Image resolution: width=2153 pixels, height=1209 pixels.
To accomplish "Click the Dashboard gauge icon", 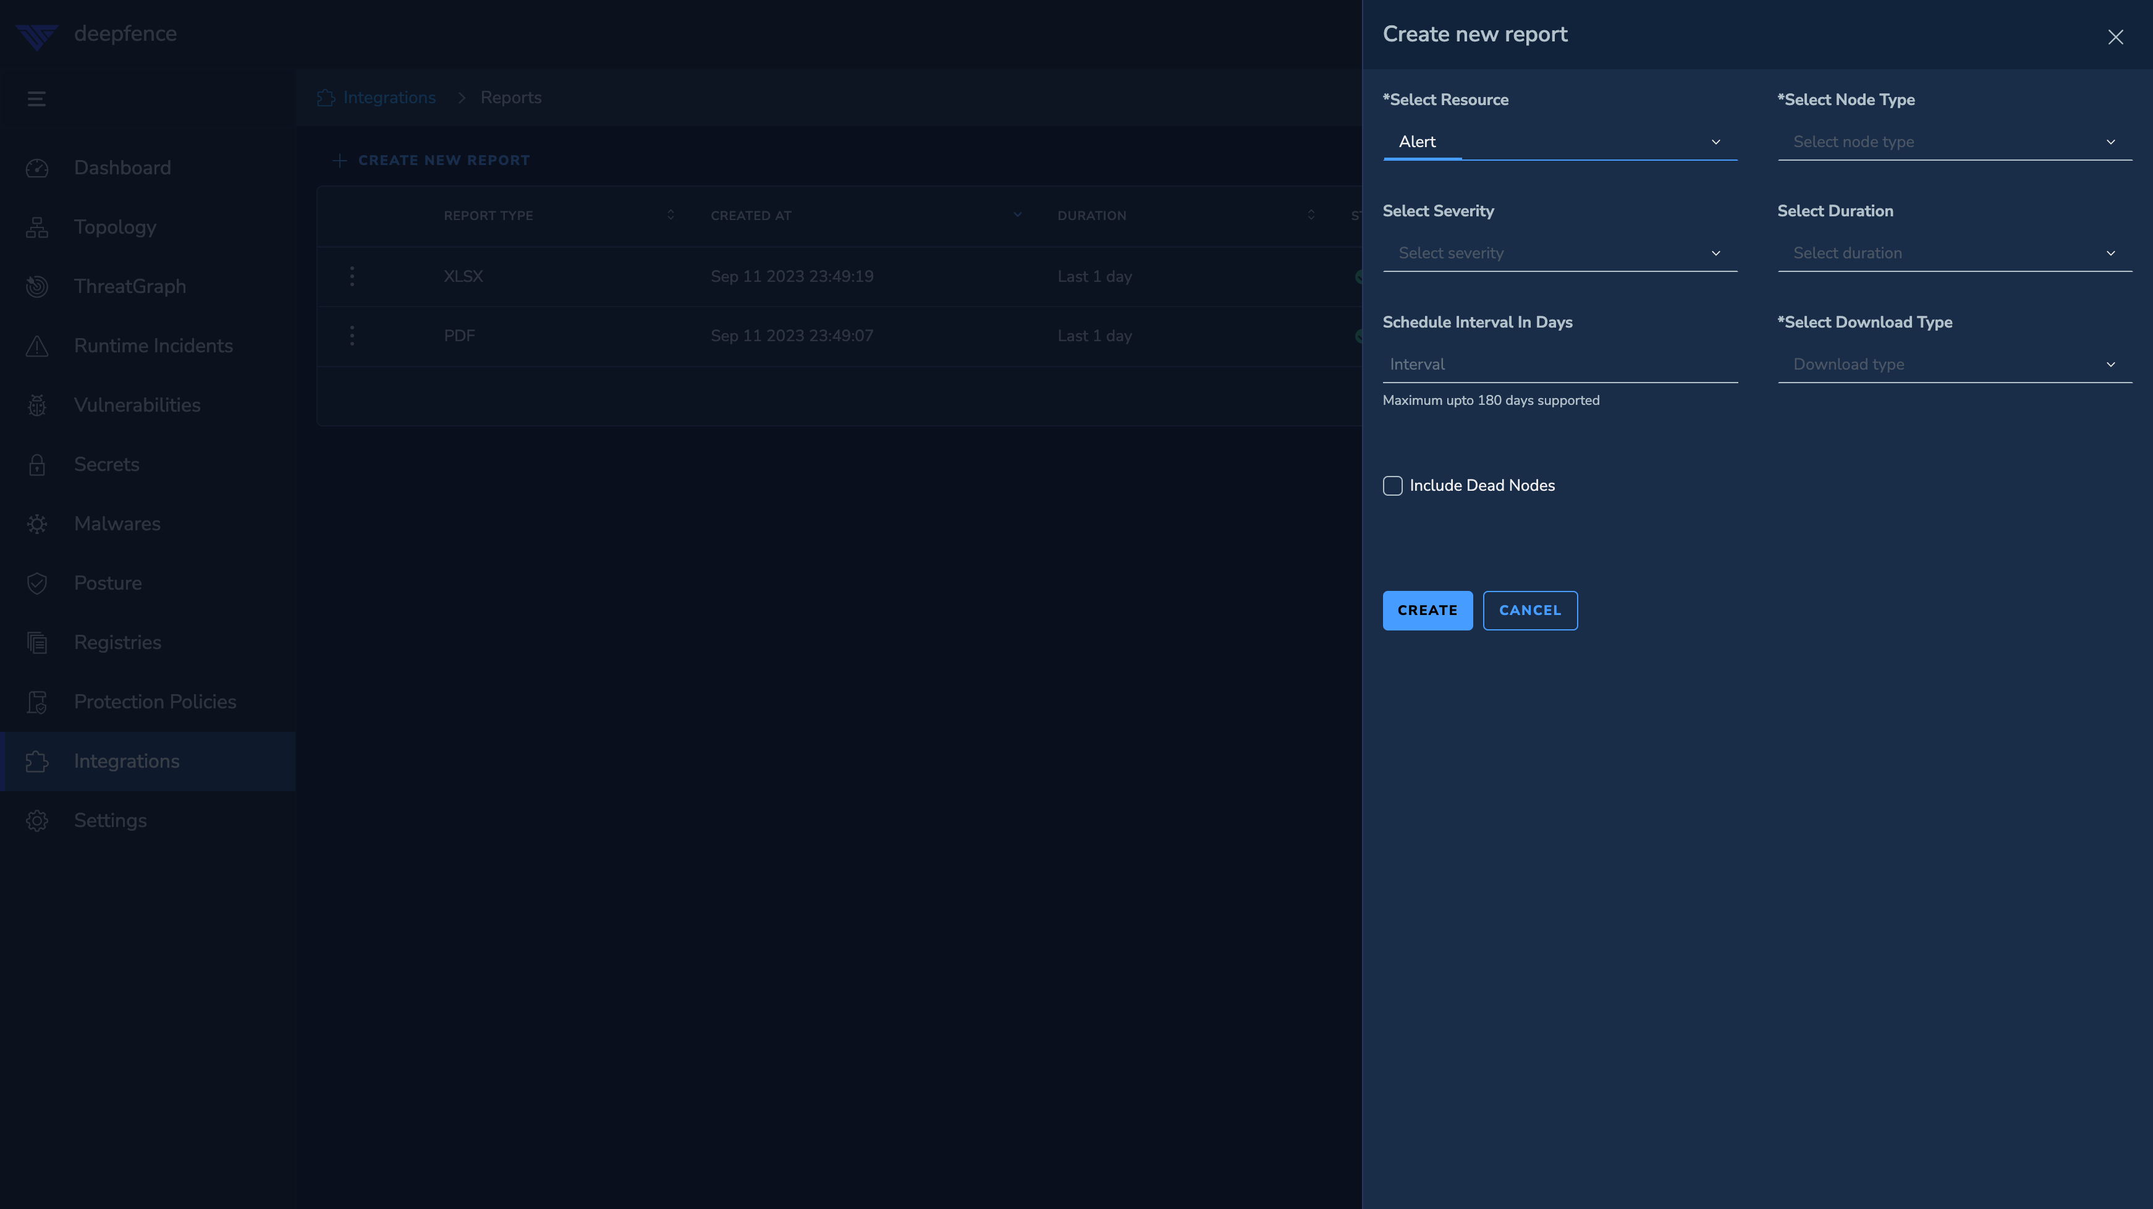I will [37, 168].
